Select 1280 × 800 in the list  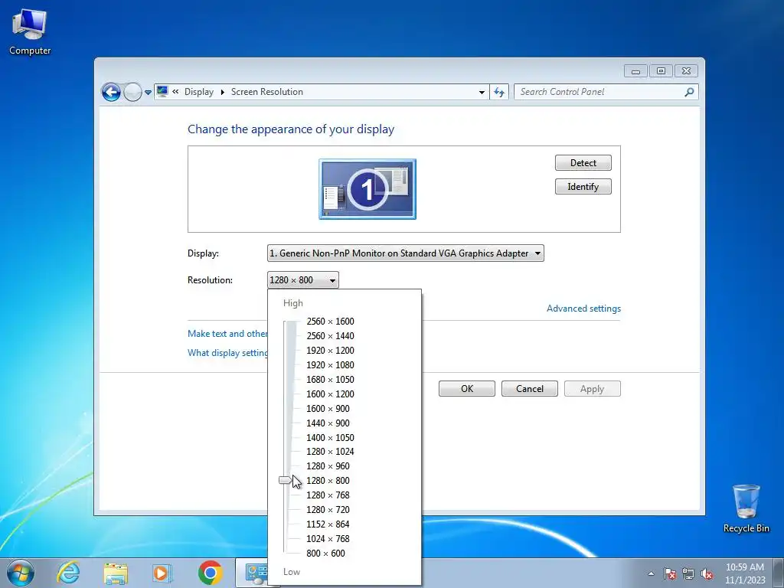click(x=328, y=480)
